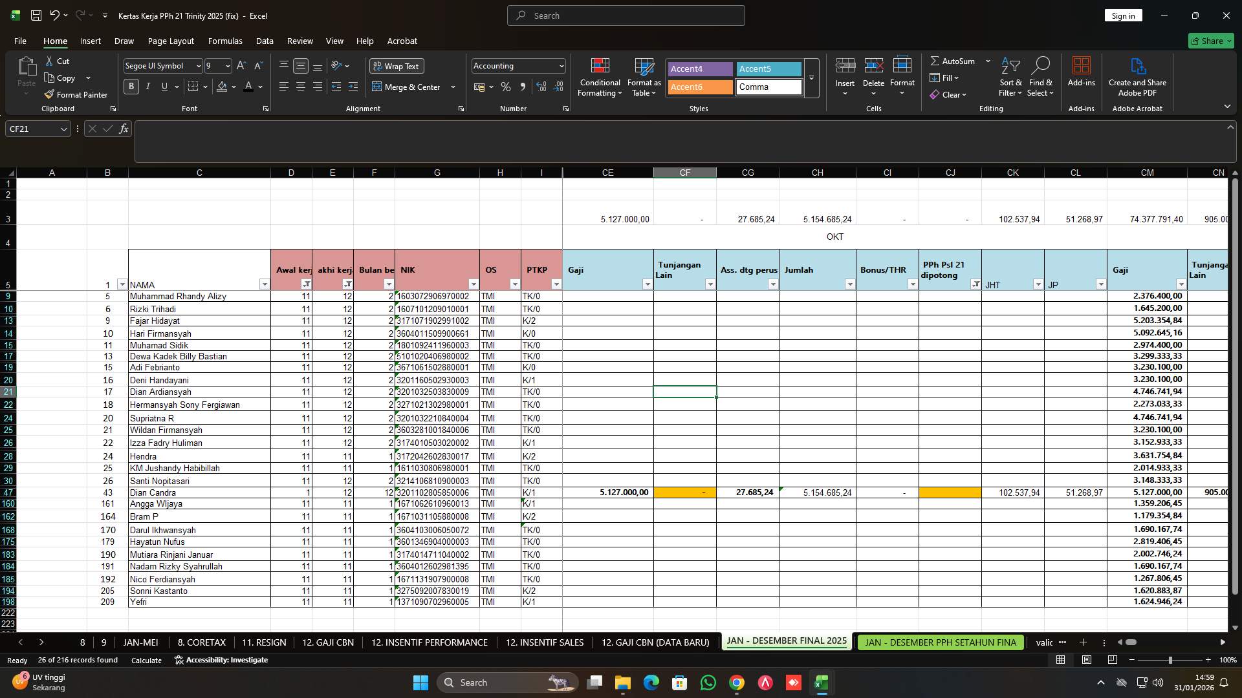
Task: Apply AutoSum to selection
Action: pos(954,61)
